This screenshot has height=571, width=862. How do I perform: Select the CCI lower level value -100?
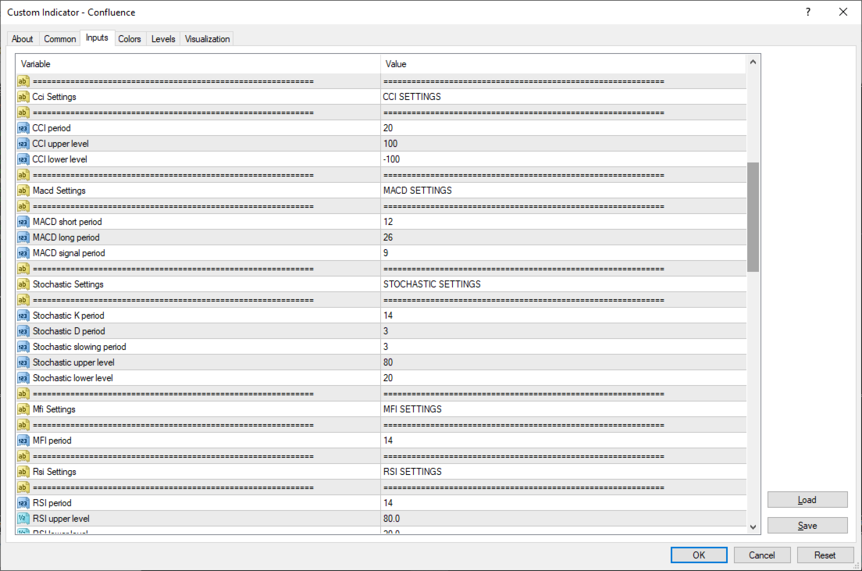click(x=564, y=159)
